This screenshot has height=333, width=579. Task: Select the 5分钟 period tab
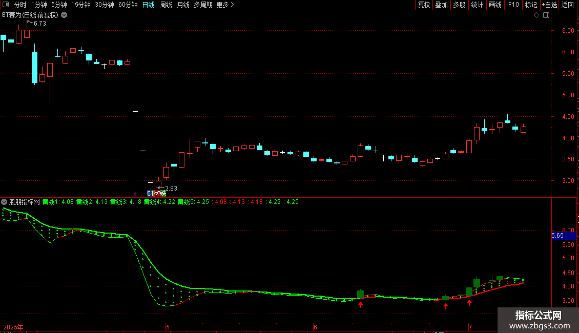coord(59,5)
